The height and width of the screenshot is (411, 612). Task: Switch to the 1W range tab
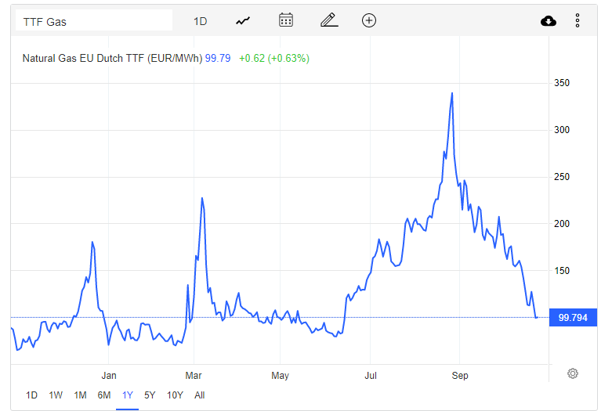pos(56,395)
